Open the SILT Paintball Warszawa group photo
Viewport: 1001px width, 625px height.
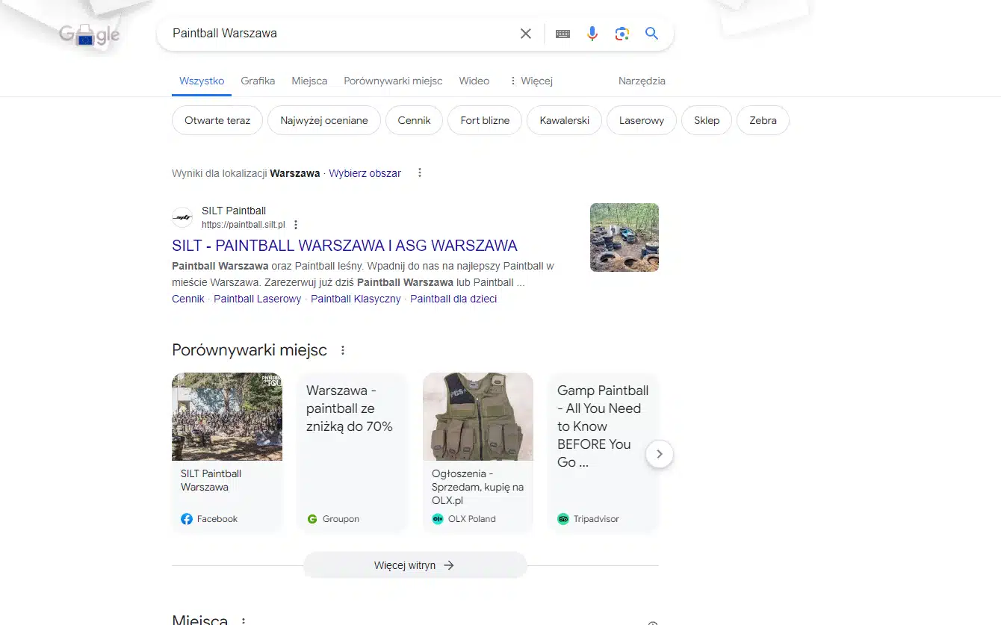point(227,417)
